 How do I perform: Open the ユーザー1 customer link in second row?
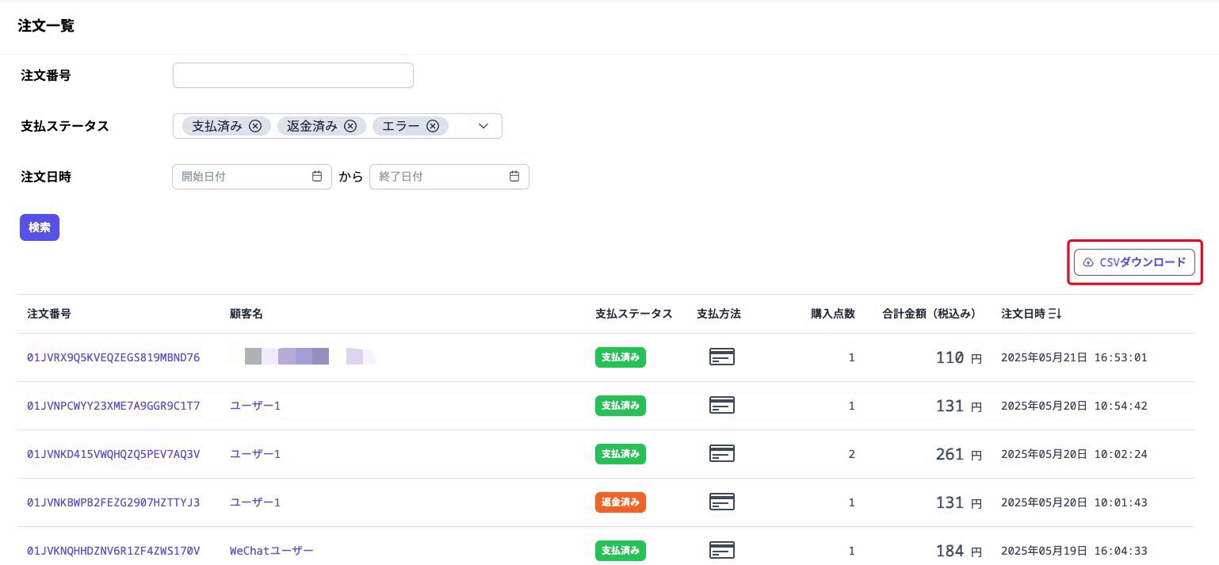point(255,405)
